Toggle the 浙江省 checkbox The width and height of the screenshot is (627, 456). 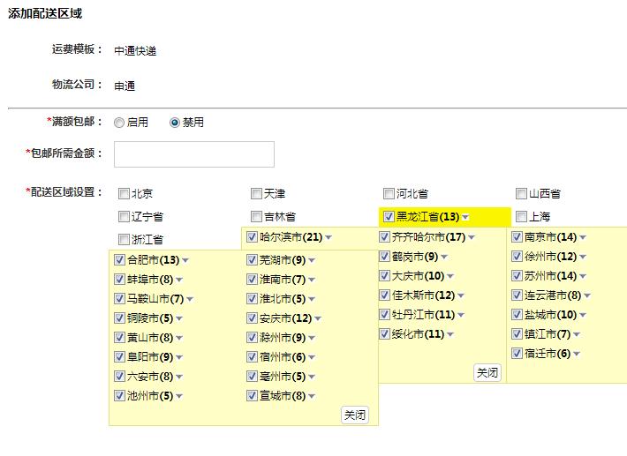pyautogui.click(x=124, y=239)
